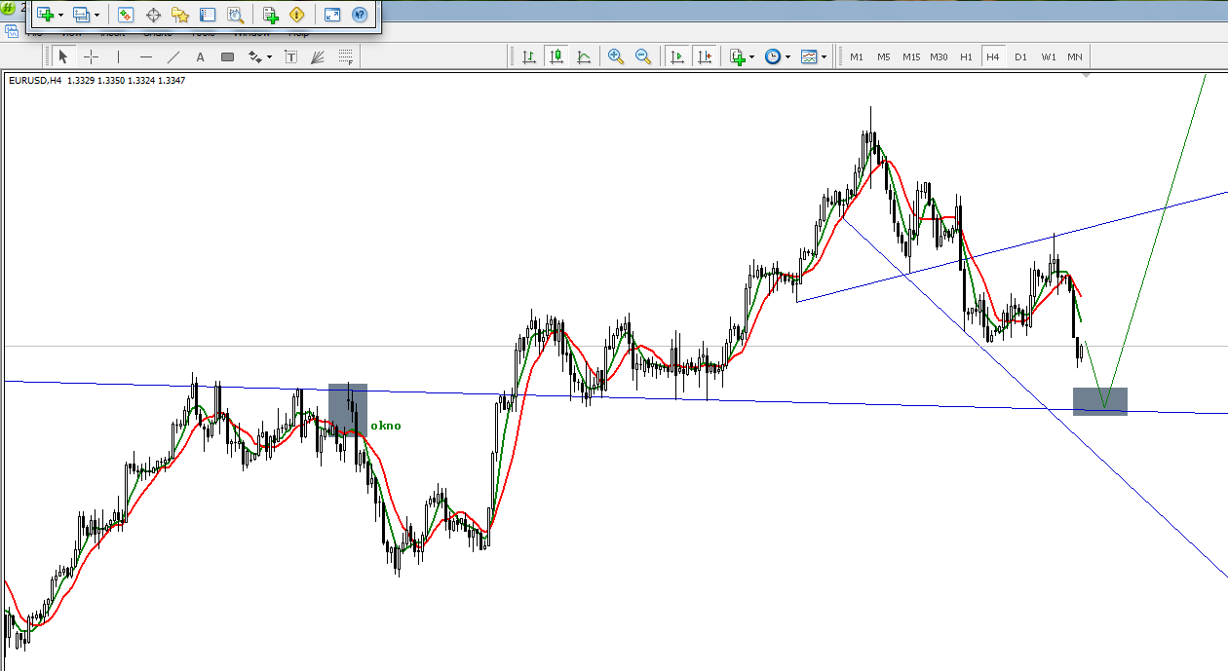Select the Vertical Line drawing tool
1228x671 pixels.
click(x=119, y=56)
